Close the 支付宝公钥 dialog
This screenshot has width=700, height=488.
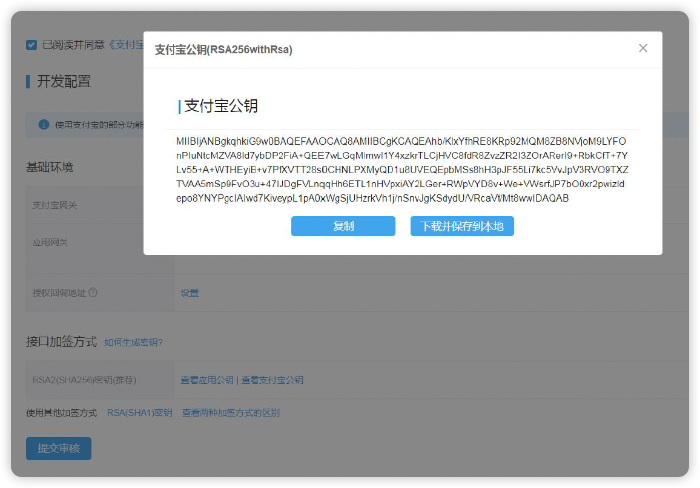643,48
